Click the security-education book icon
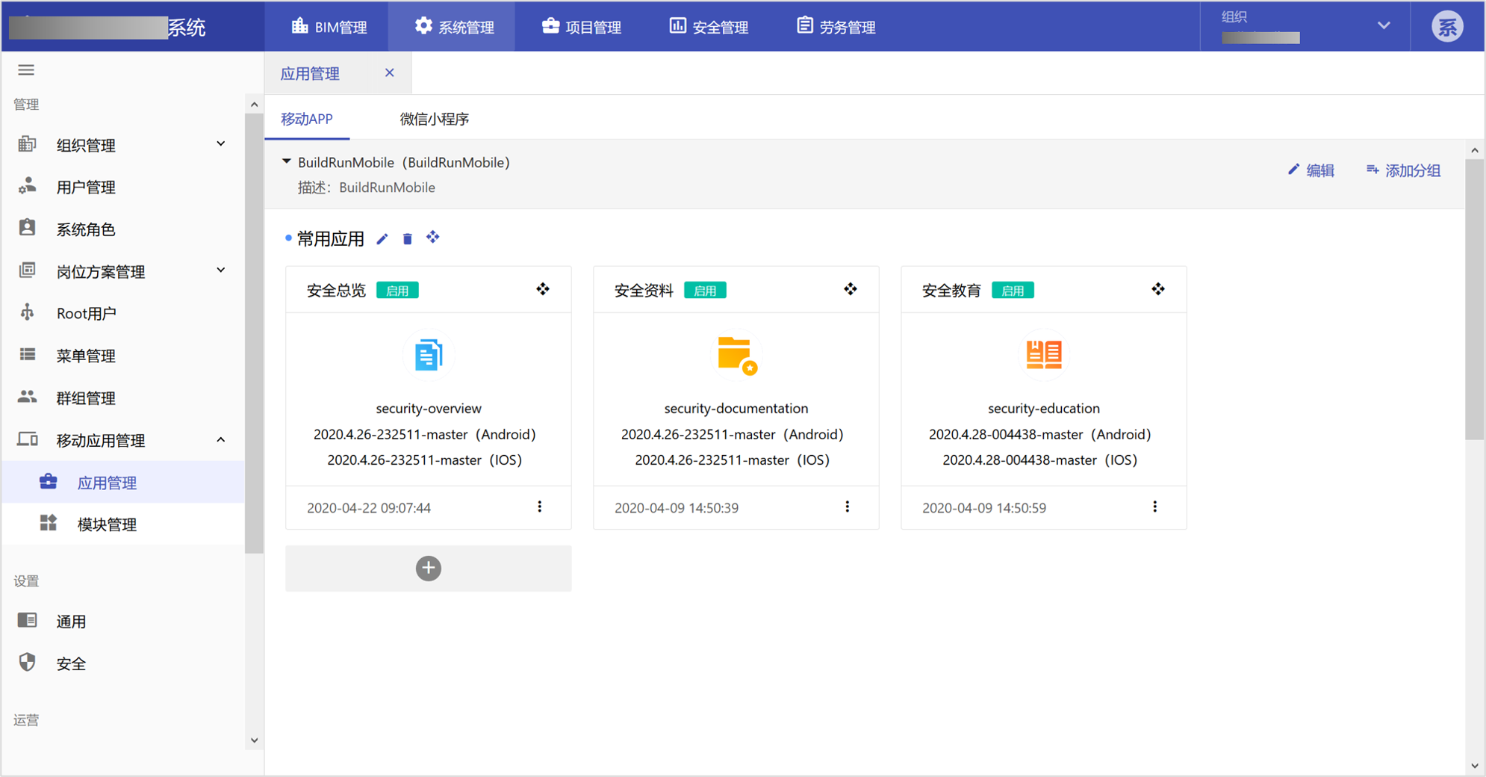The width and height of the screenshot is (1486, 777). (1044, 355)
